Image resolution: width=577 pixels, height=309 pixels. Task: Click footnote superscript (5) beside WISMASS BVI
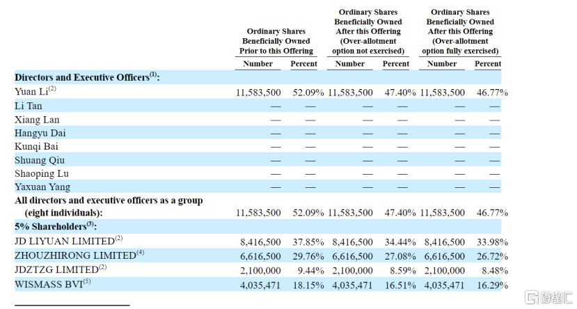click(x=87, y=282)
